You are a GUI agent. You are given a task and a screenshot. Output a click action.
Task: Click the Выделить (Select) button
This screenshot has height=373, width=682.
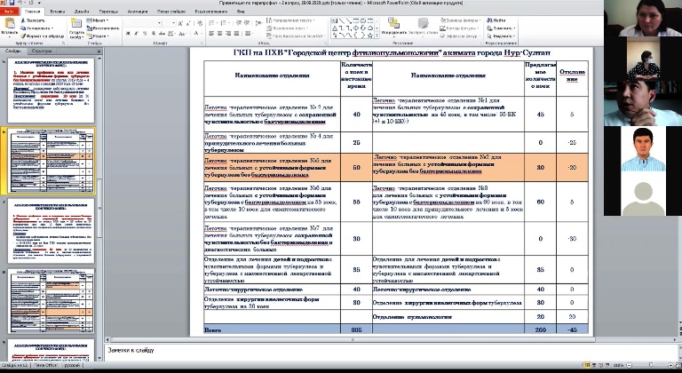[x=501, y=36]
